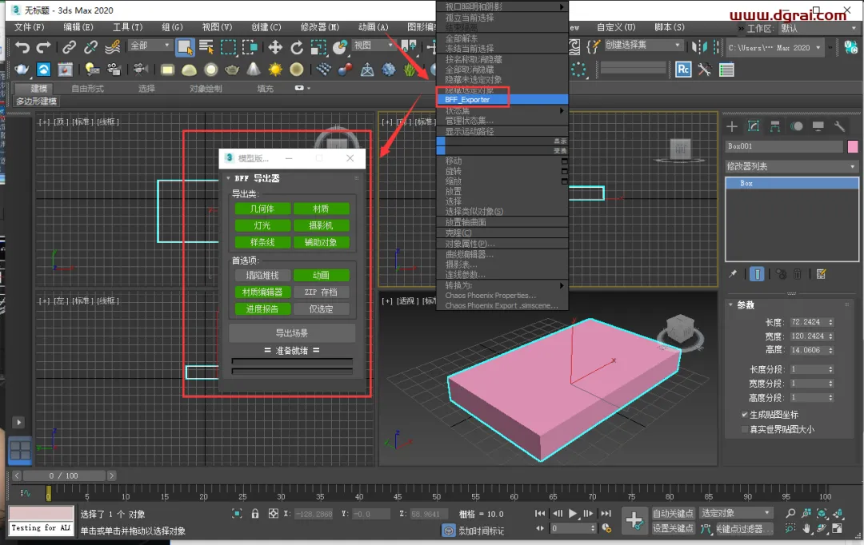
Task: Toggle the 动画 option in BFF exporter
Action: [x=321, y=275]
